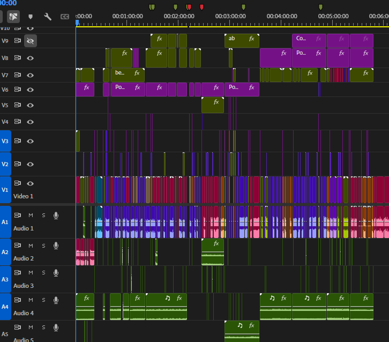This screenshot has width=389, height=342.
Task: Toggle sync lock on Audio 2 track
Action: 17,246
